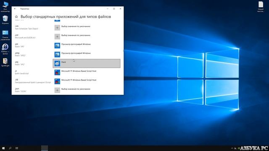
Task: Open Task View from the taskbar
Action: 17,148
